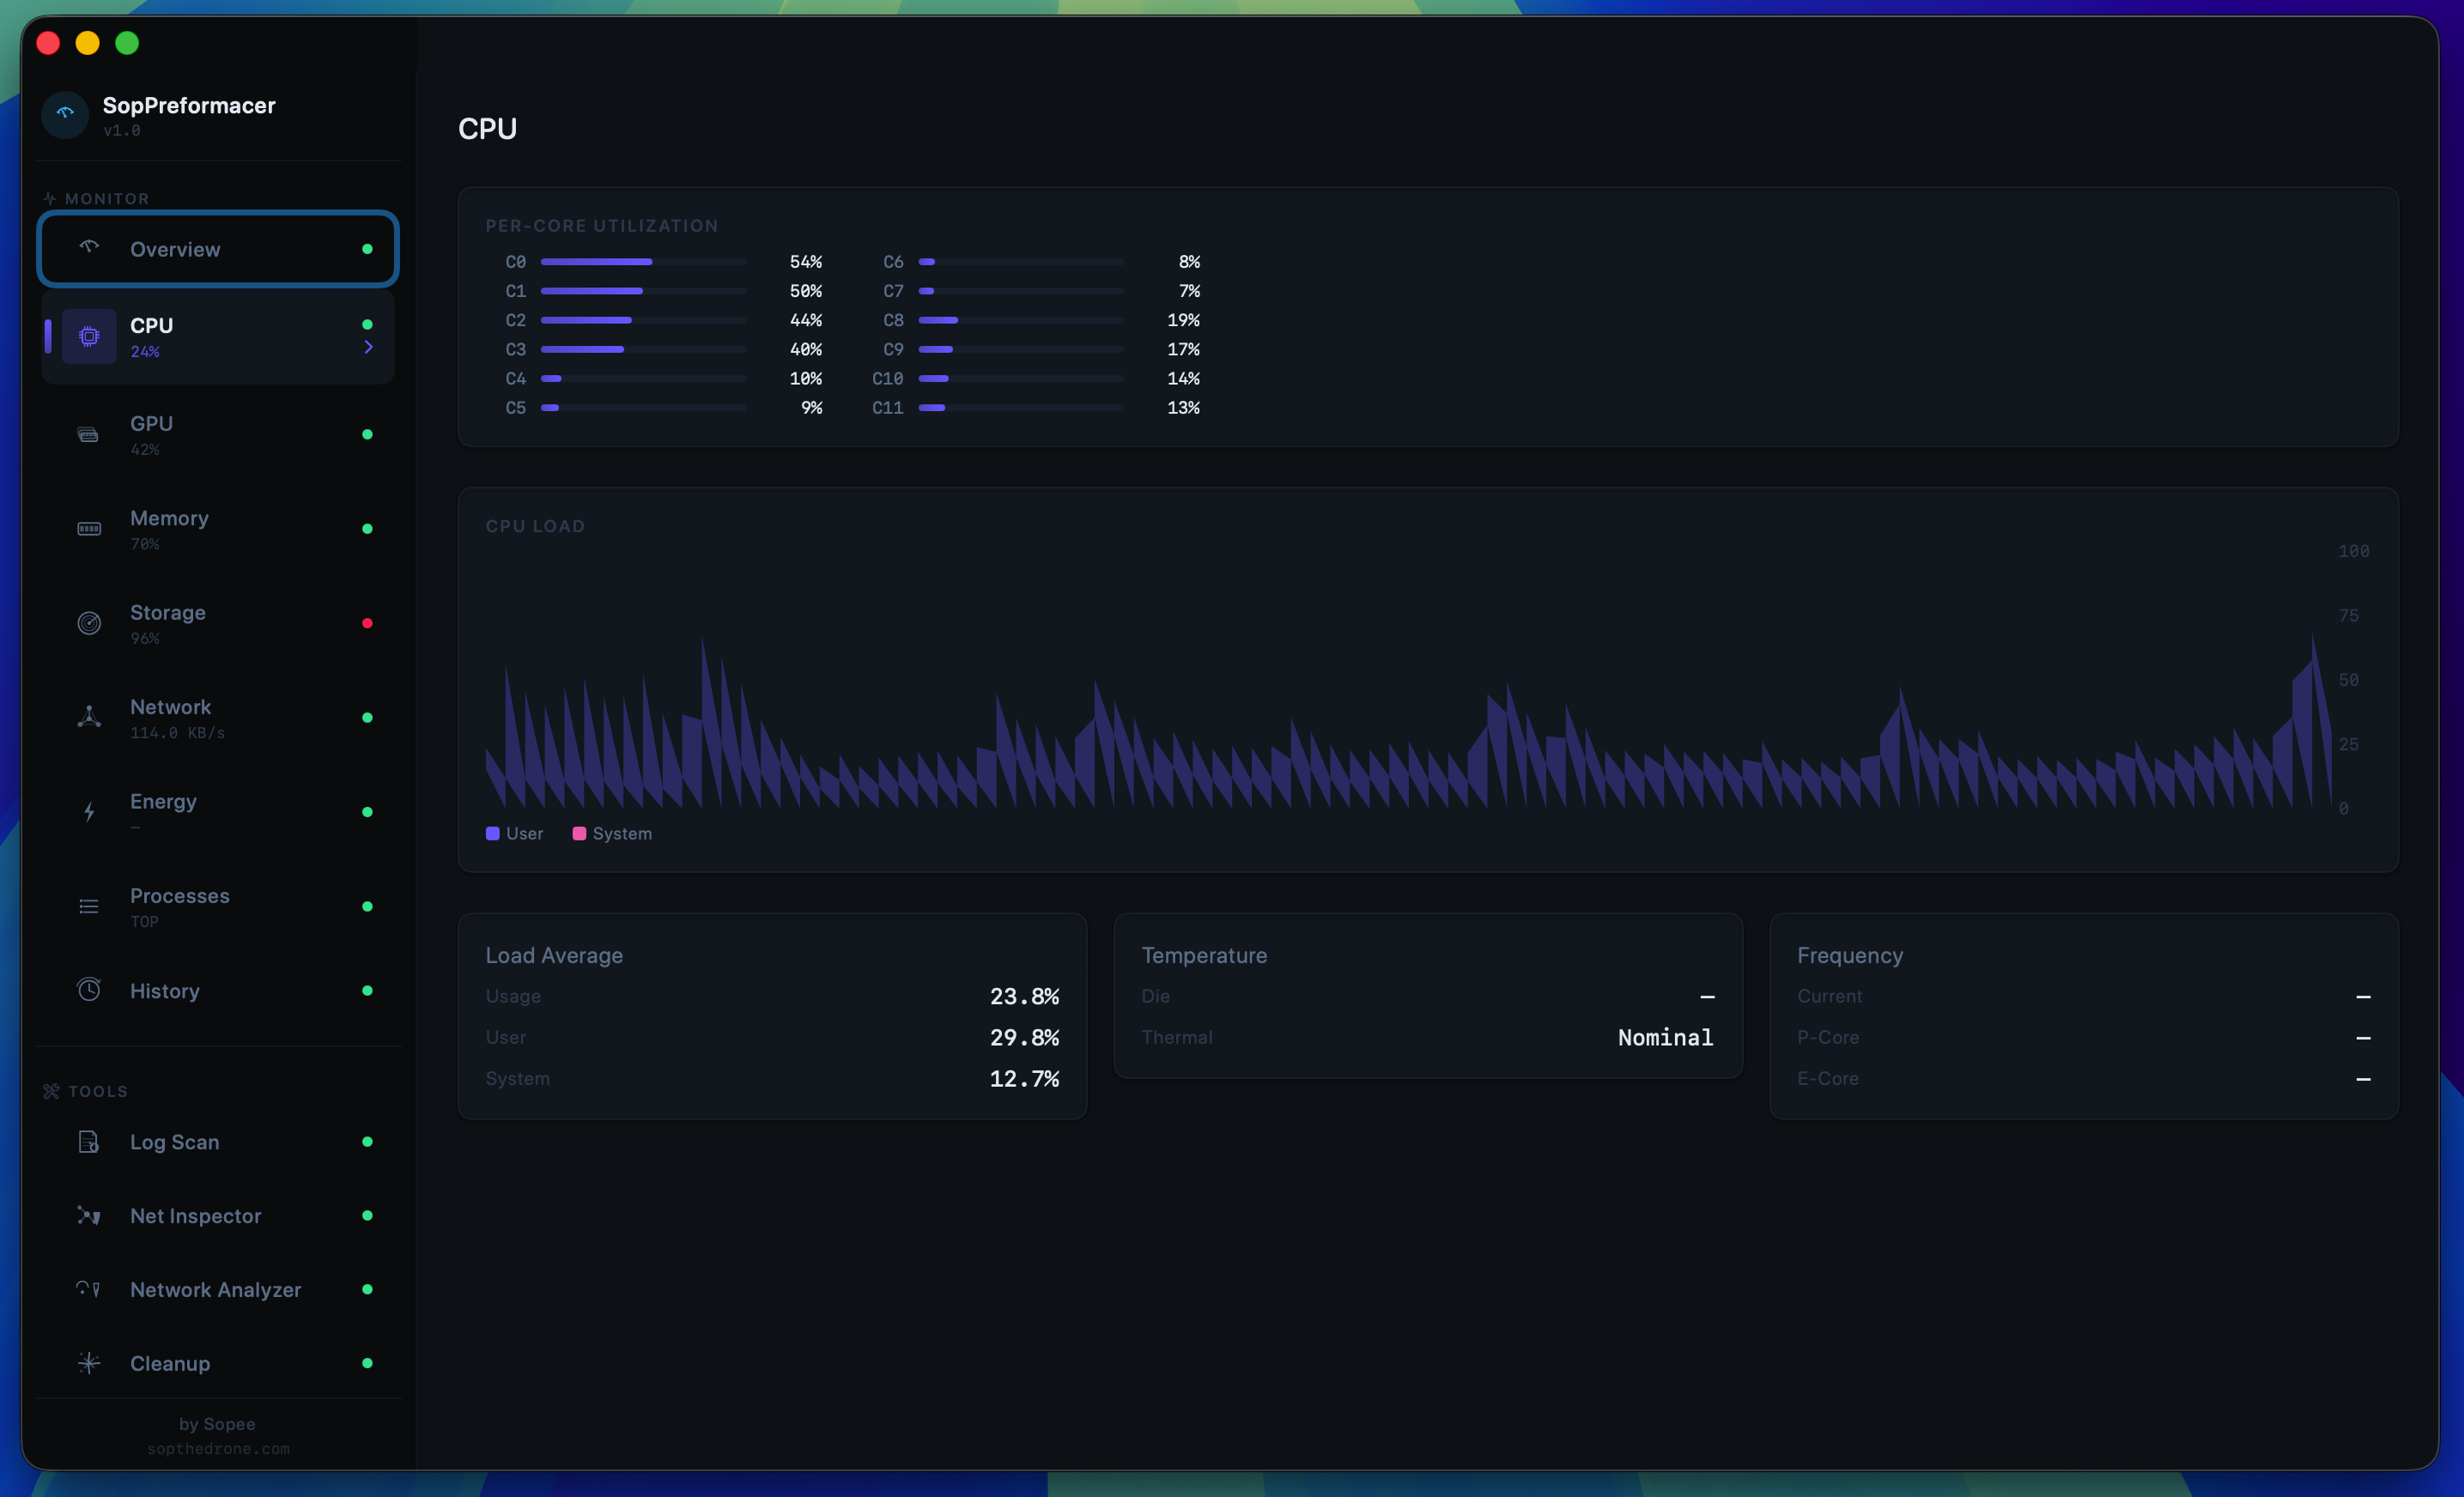Click the History clock icon
This screenshot has width=2464, height=1497.
coord(88,990)
